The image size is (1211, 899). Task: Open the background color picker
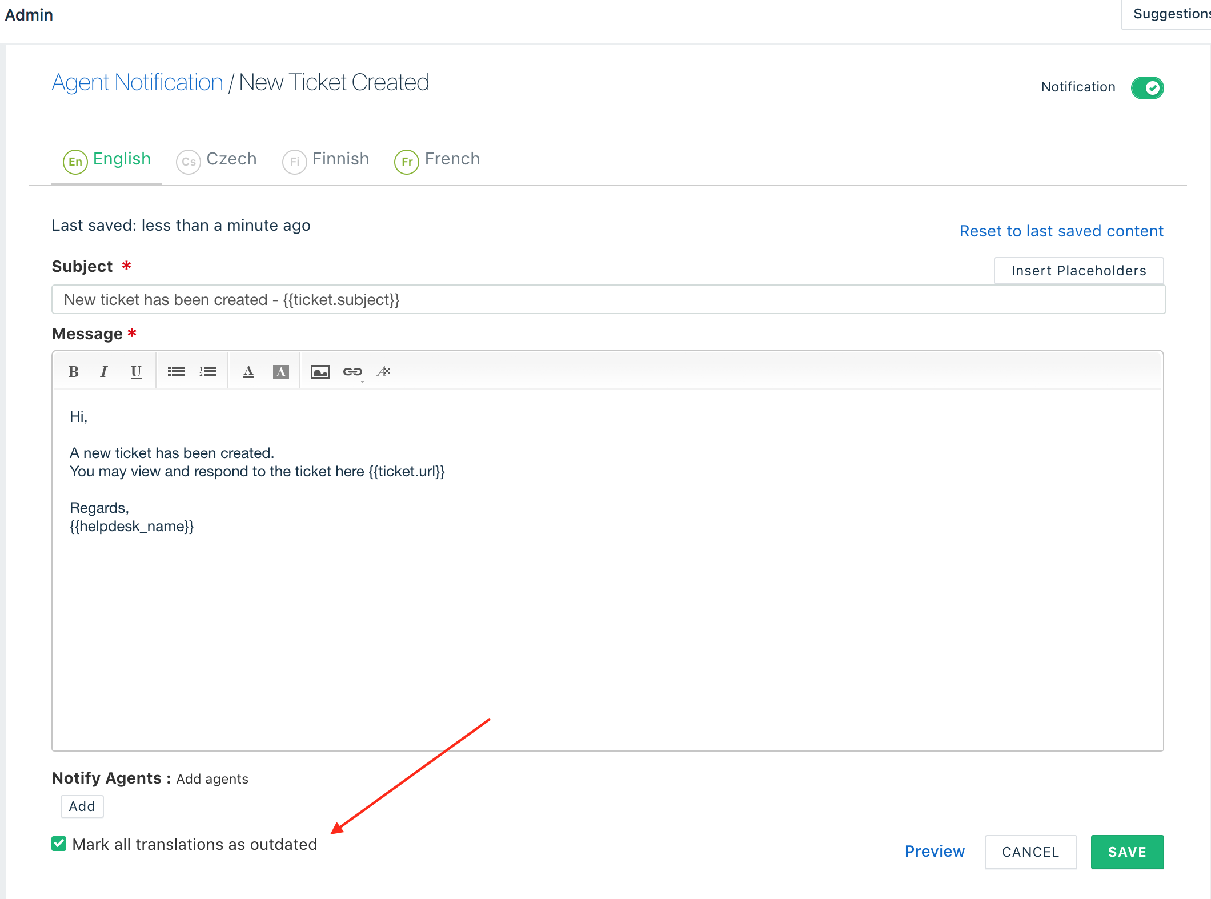[x=280, y=372]
